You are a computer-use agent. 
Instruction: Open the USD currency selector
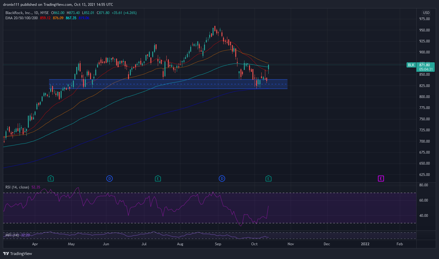426,13
